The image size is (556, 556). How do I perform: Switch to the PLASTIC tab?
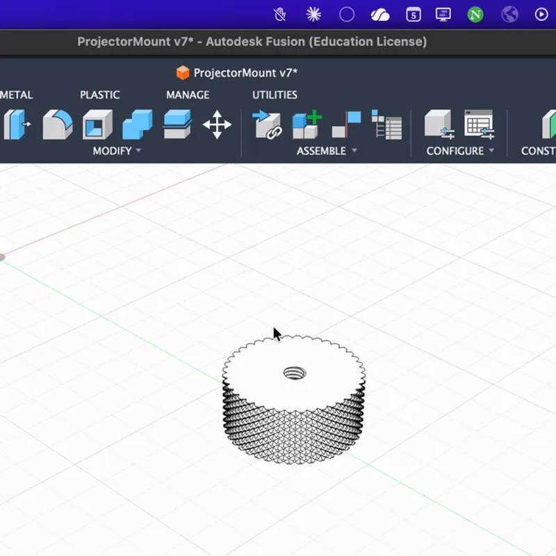point(99,95)
